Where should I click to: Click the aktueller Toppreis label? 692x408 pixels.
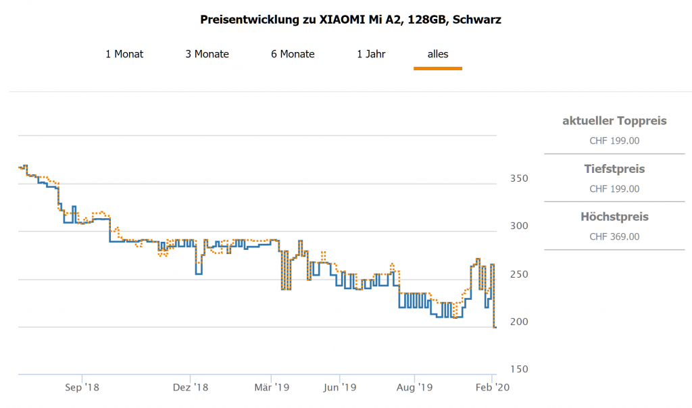614,121
